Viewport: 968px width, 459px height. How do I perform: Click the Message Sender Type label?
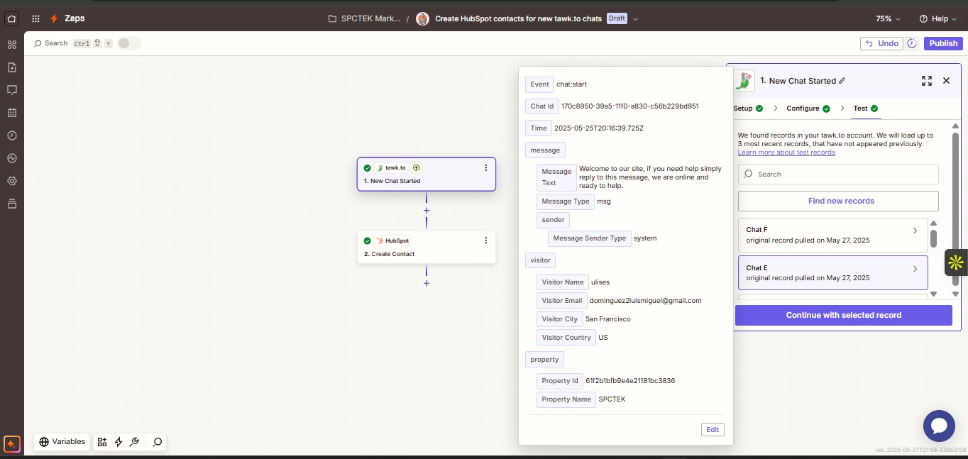pyautogui.click(x=590, y=238)
